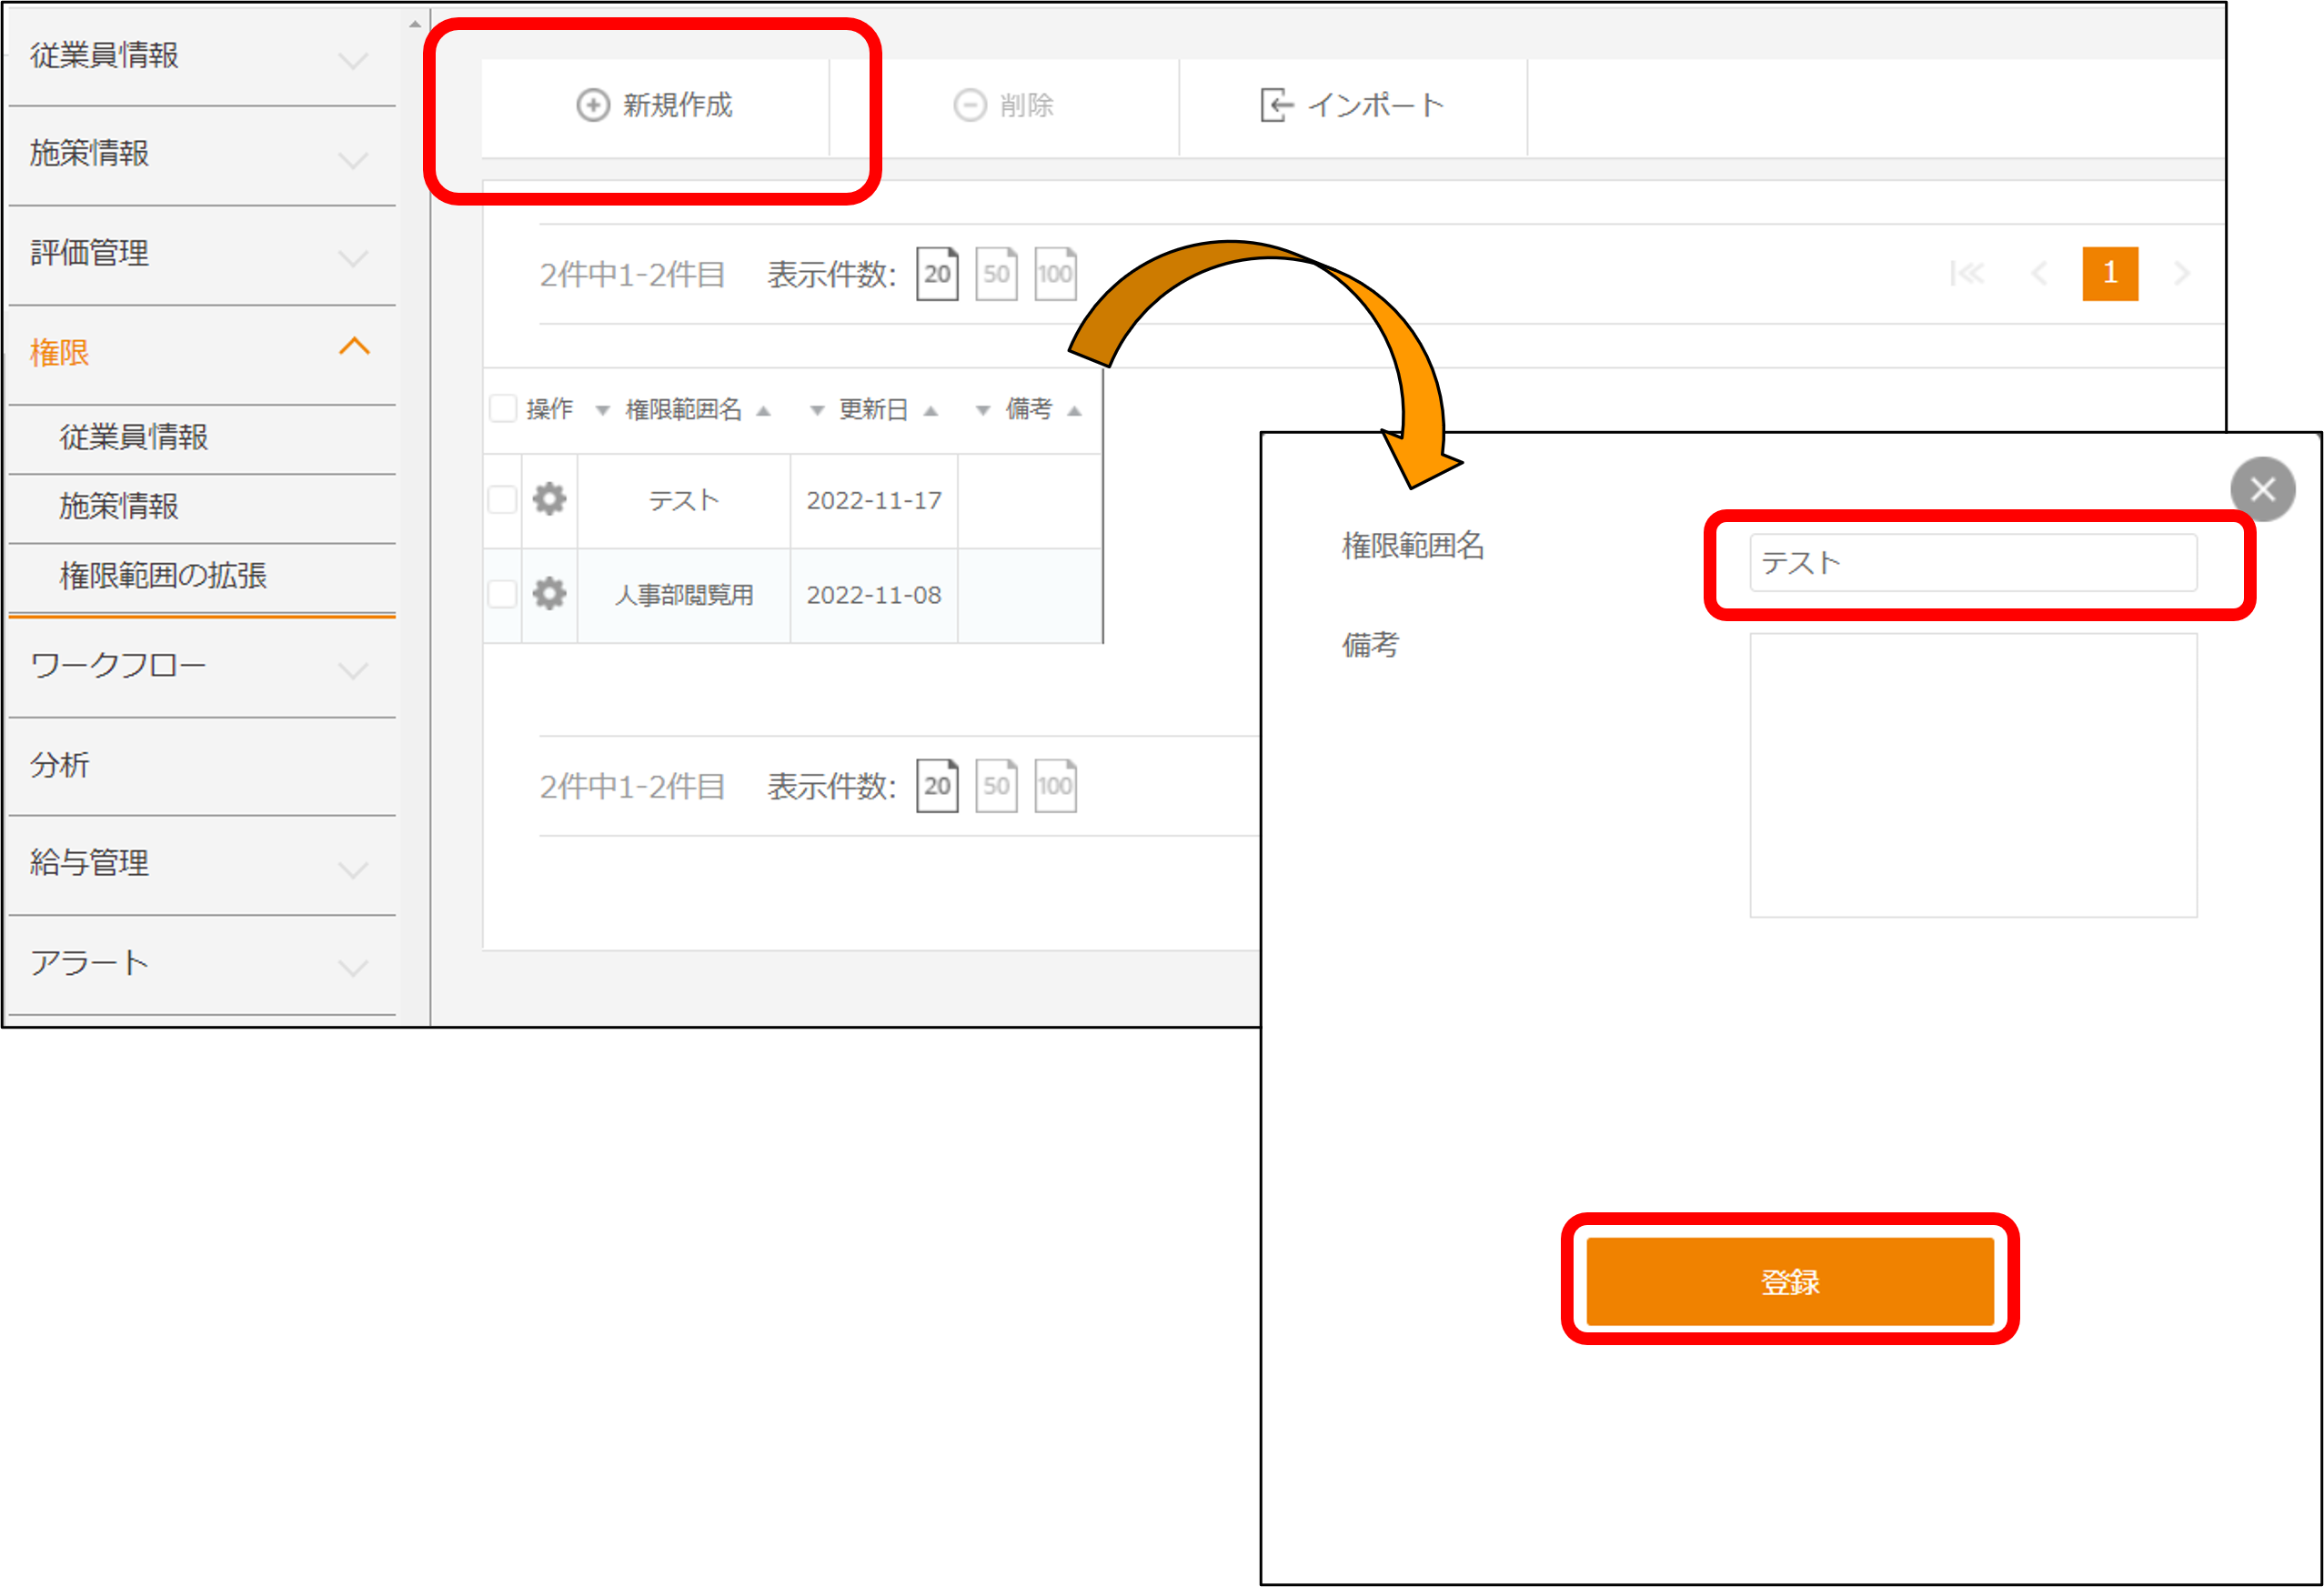Sort 更新日 column ascending
The image size is (2324, 1587).
(931, 411)
